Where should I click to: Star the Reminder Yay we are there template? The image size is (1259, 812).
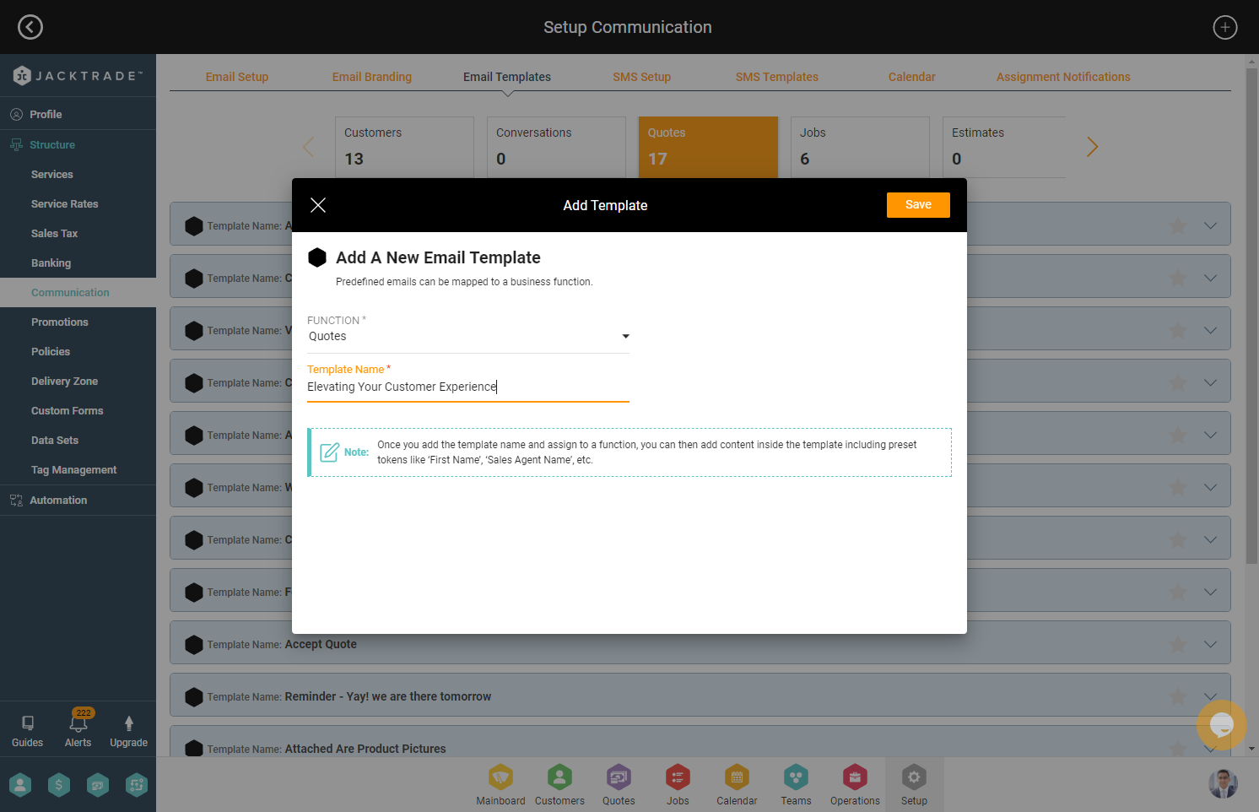pos(1177,697)
